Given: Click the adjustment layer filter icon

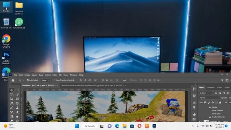Looking at the screenshot, I should tap(220, 93).
